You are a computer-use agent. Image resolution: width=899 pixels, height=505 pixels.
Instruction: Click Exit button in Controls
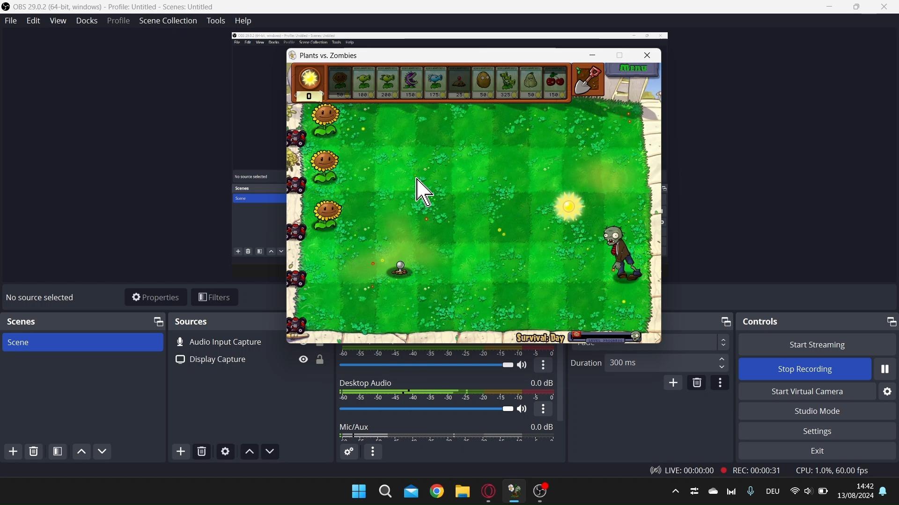817,452
